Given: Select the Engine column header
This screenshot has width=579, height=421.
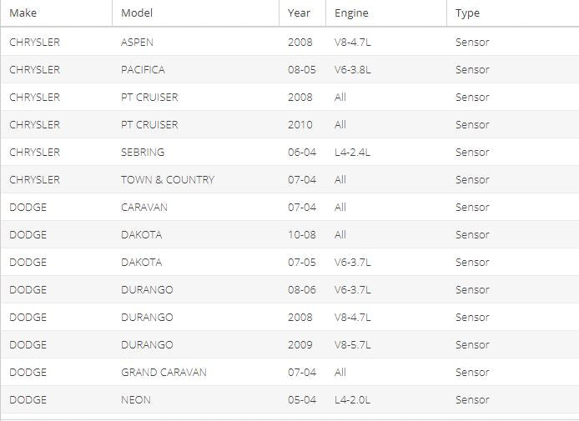Looking at the screenshot, I should coord(386,13).
